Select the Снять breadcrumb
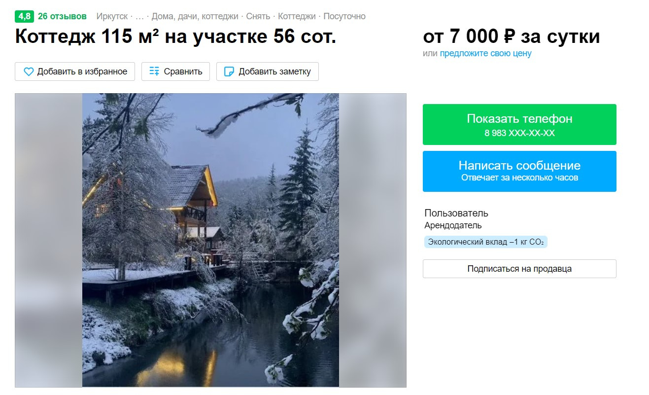The image size is (649, 395). click(258, 16)
